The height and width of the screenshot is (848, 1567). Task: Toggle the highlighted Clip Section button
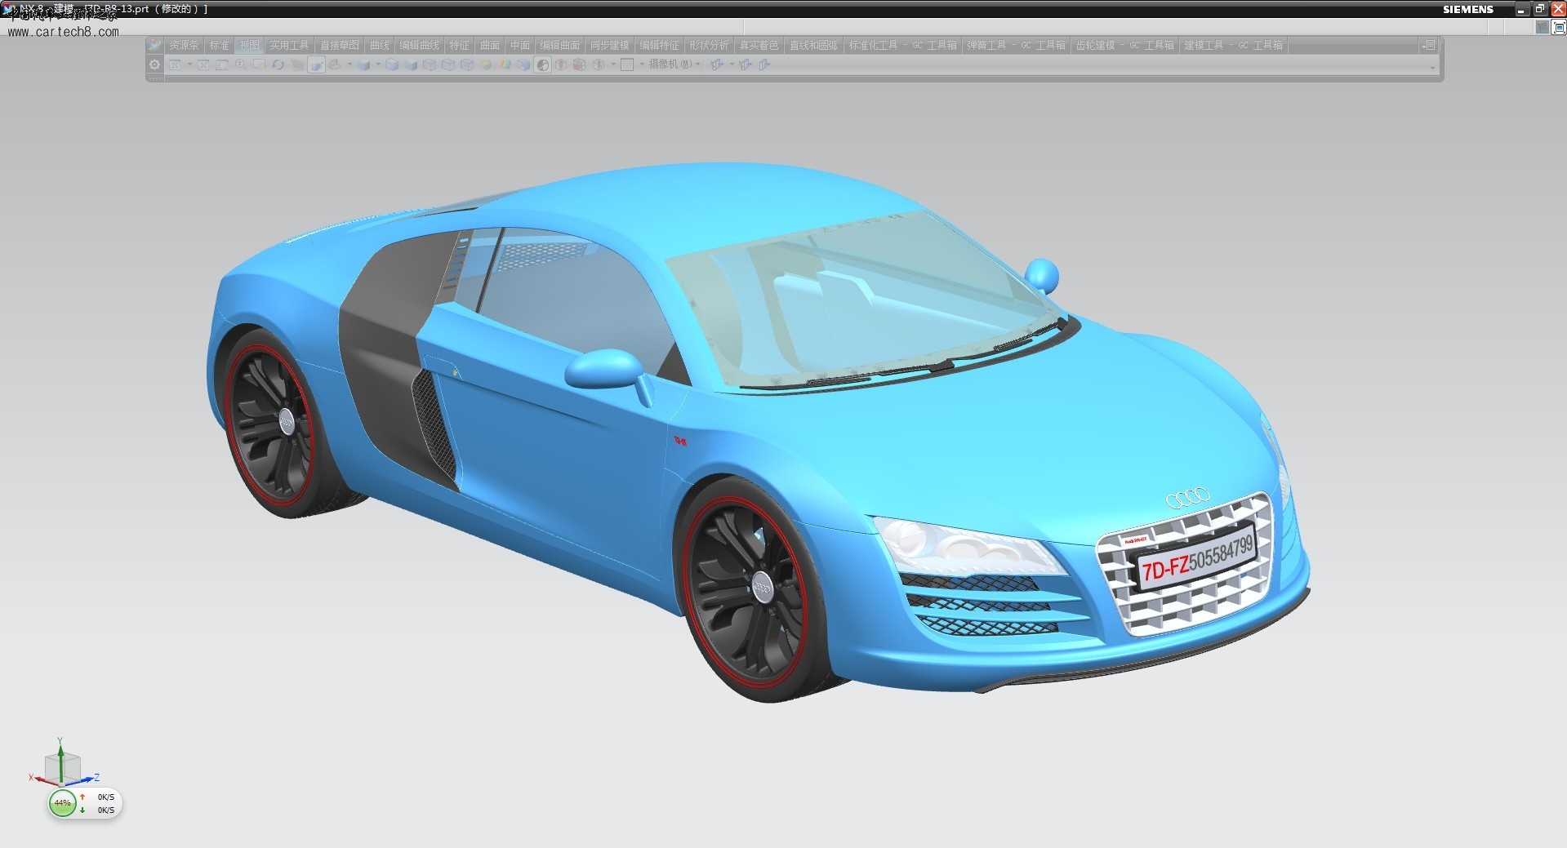542,64
